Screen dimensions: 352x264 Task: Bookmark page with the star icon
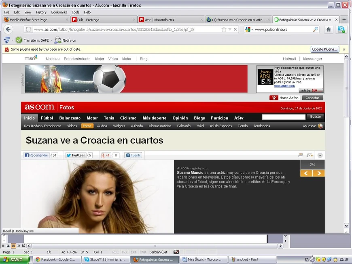tap(224, 30)
